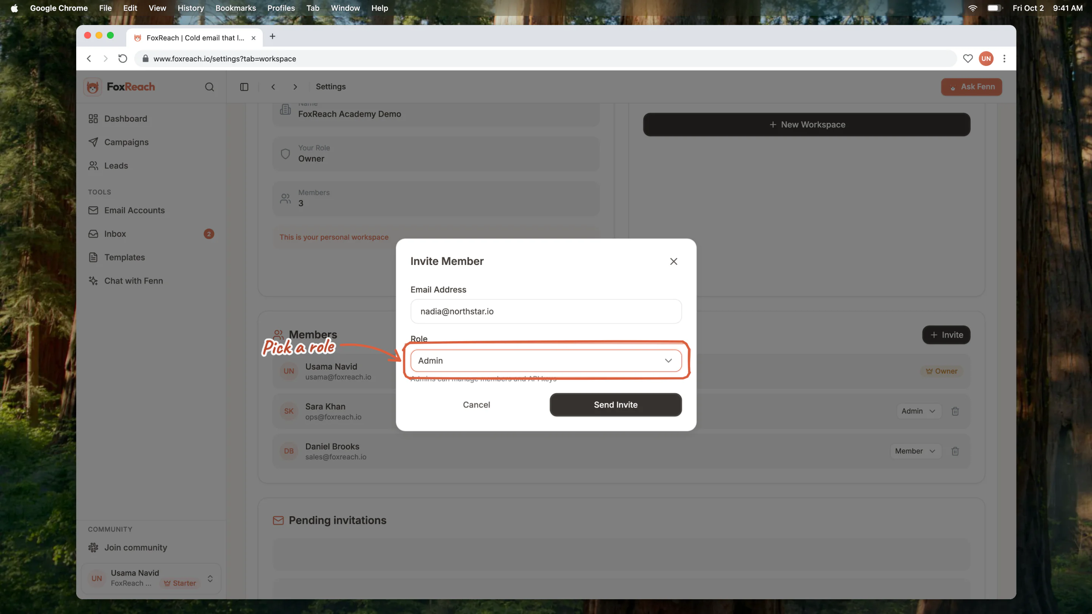Change Sara Khan's Admin role dropdown
Viewport: 1092px width, 614px height.
point(919,411)
